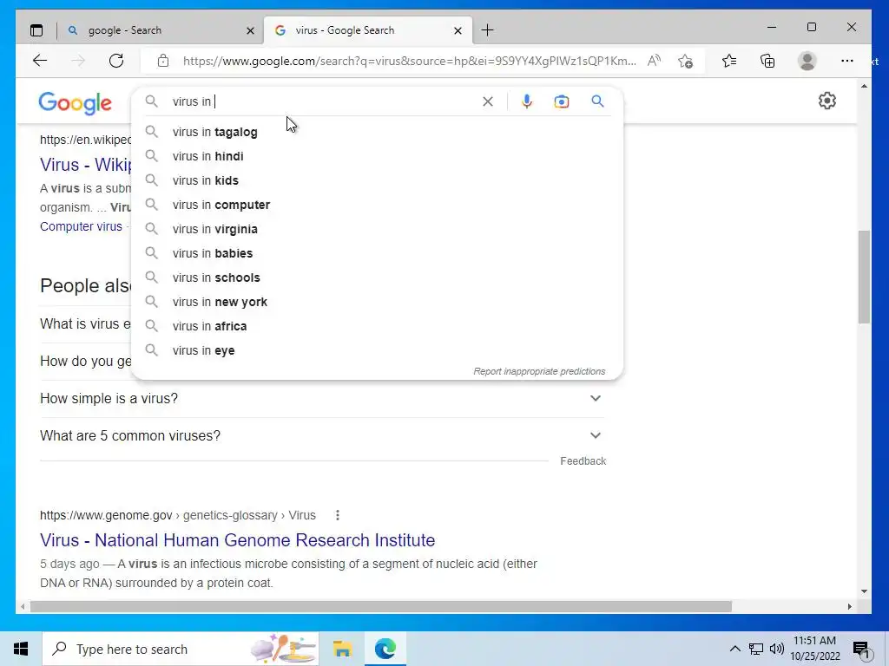Screen dimensions: 889x666
Task: Open a new browser tab
Action: tap(488, 30)
